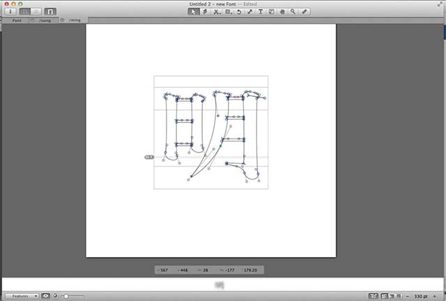This screenshot has height=301, width=446.
Task: Toggle the eye preview button
Action: click(x=45, y=296)
